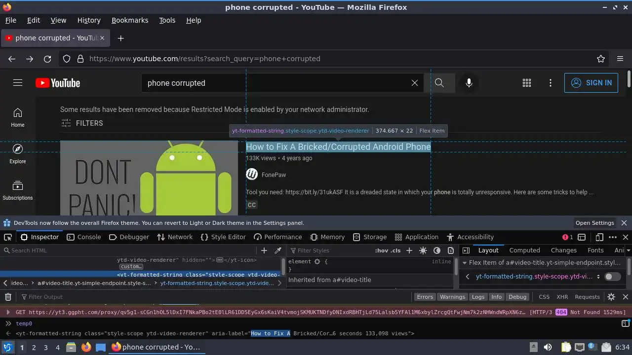Open the Bookmarks menu
632x355 pixels.
point(130,20)
